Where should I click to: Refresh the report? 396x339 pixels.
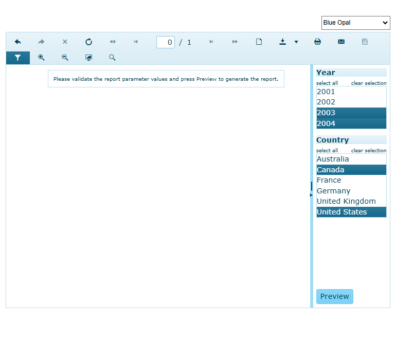[88, 42]
